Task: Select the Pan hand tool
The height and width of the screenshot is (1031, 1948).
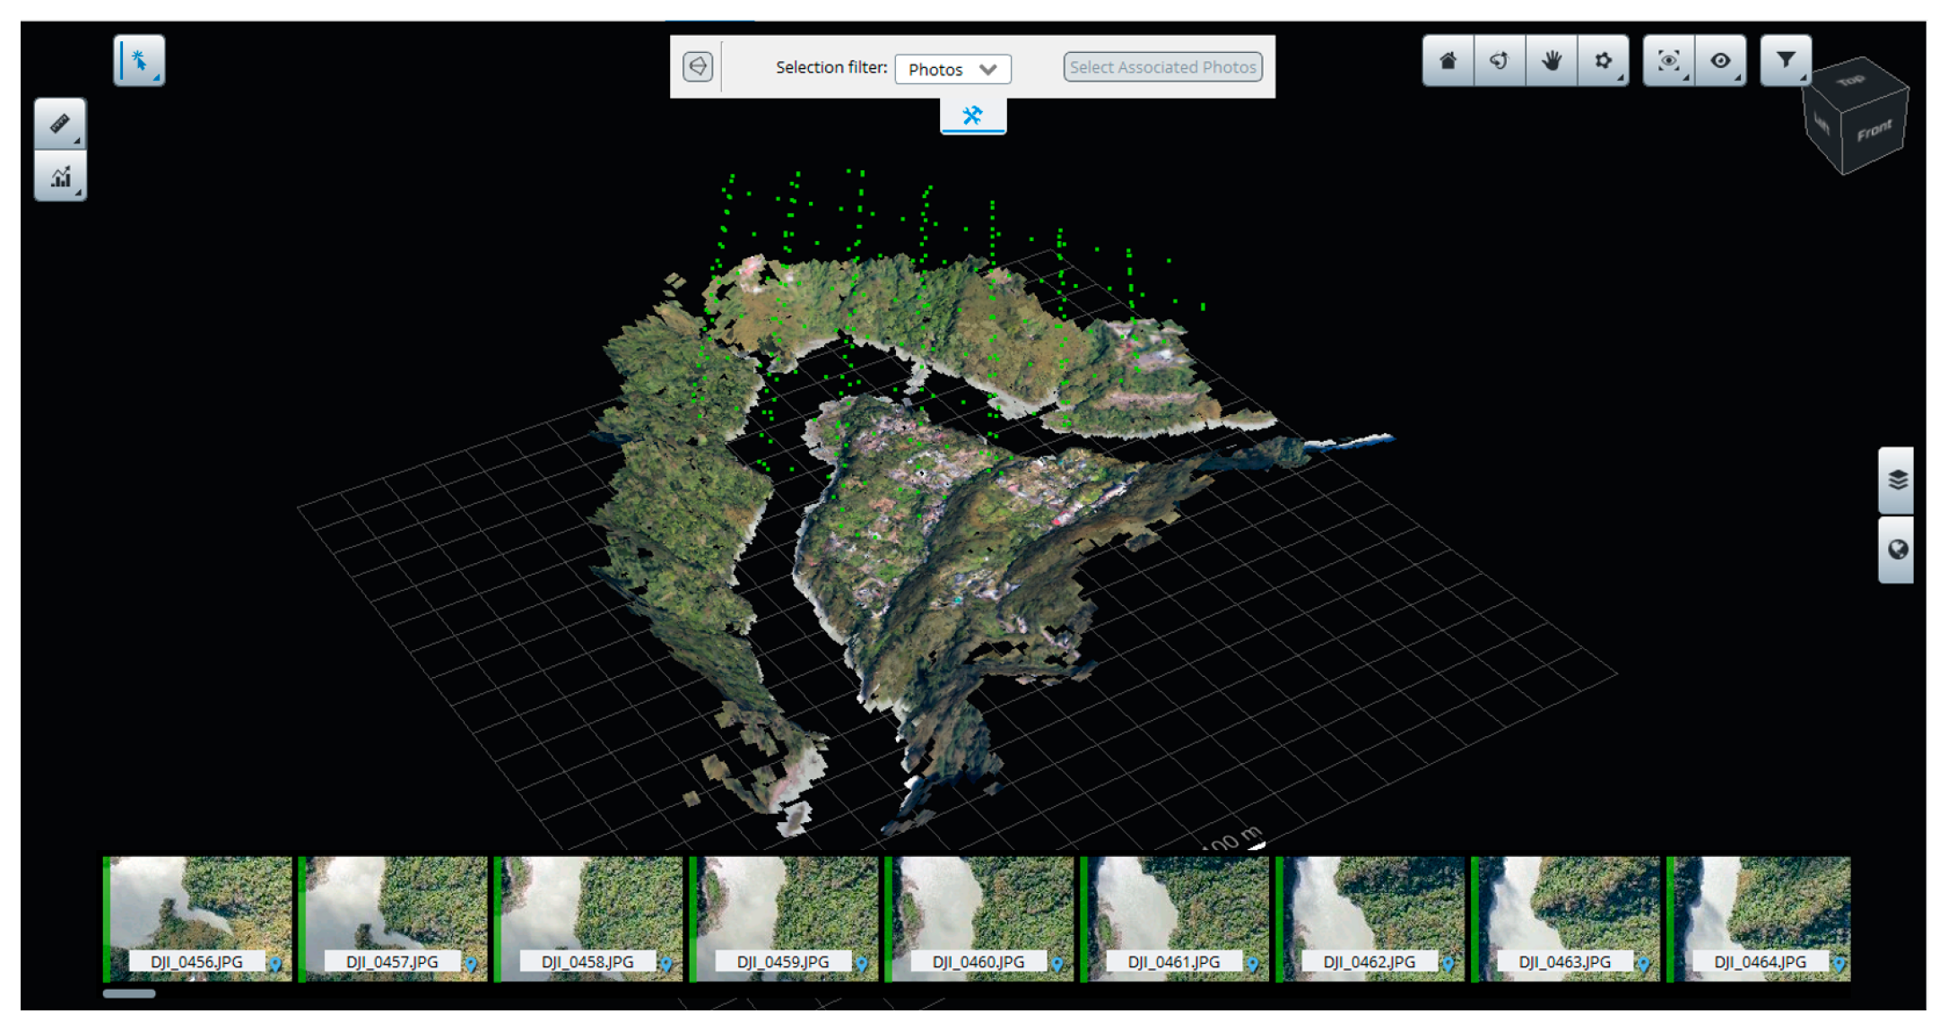Action: click(x=1551, y=61)
